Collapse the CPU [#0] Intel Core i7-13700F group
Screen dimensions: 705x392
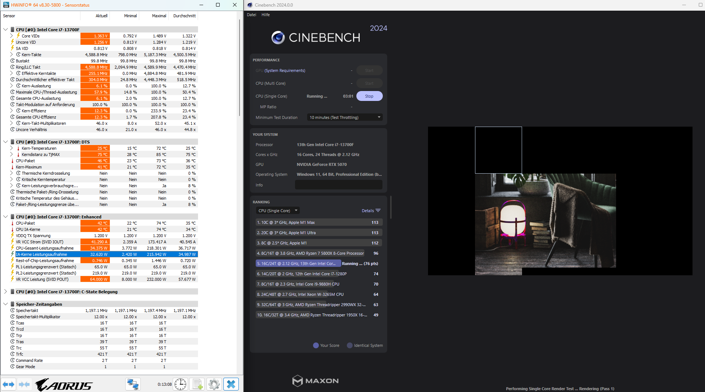(6, 30)
